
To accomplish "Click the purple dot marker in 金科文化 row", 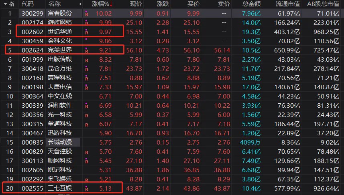I will tap(86, 39).
